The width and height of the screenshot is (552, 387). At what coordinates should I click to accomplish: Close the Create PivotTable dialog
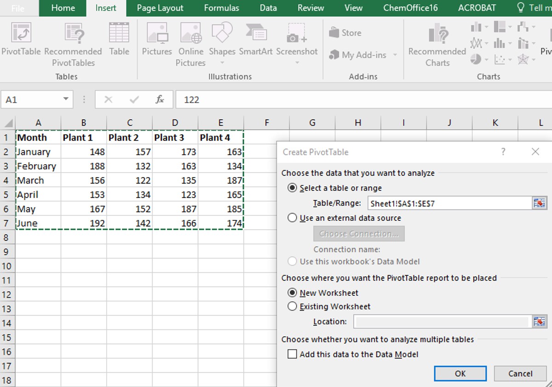point(535,151)
